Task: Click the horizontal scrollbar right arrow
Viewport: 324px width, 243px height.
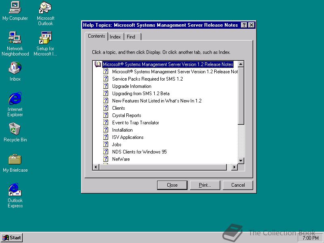Action: coord(234,167)
